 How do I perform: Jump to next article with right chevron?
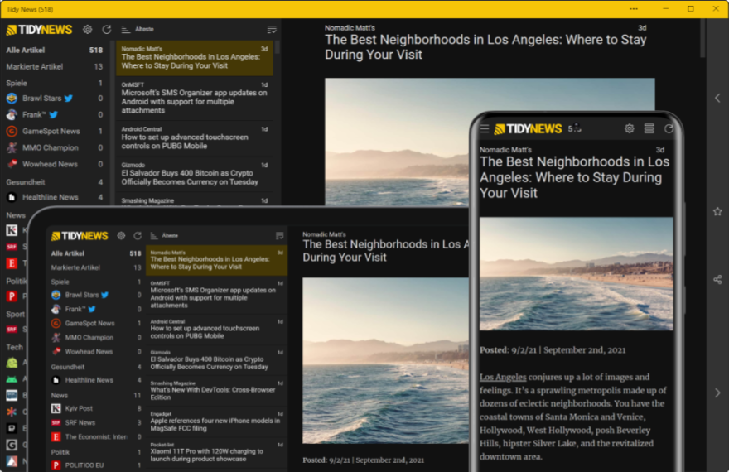(x=717, y=393)
